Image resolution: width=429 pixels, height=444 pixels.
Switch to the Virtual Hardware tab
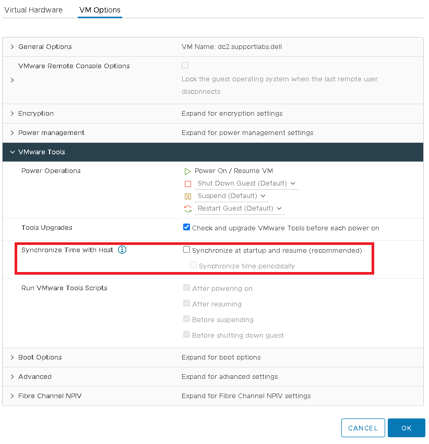pos(33,10)
